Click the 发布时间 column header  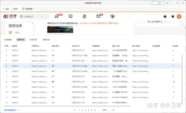(x=75, y=46)
